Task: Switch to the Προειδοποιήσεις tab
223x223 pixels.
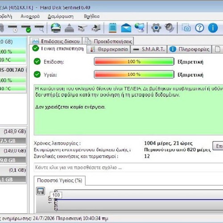Action: click(x=108, y=41)
